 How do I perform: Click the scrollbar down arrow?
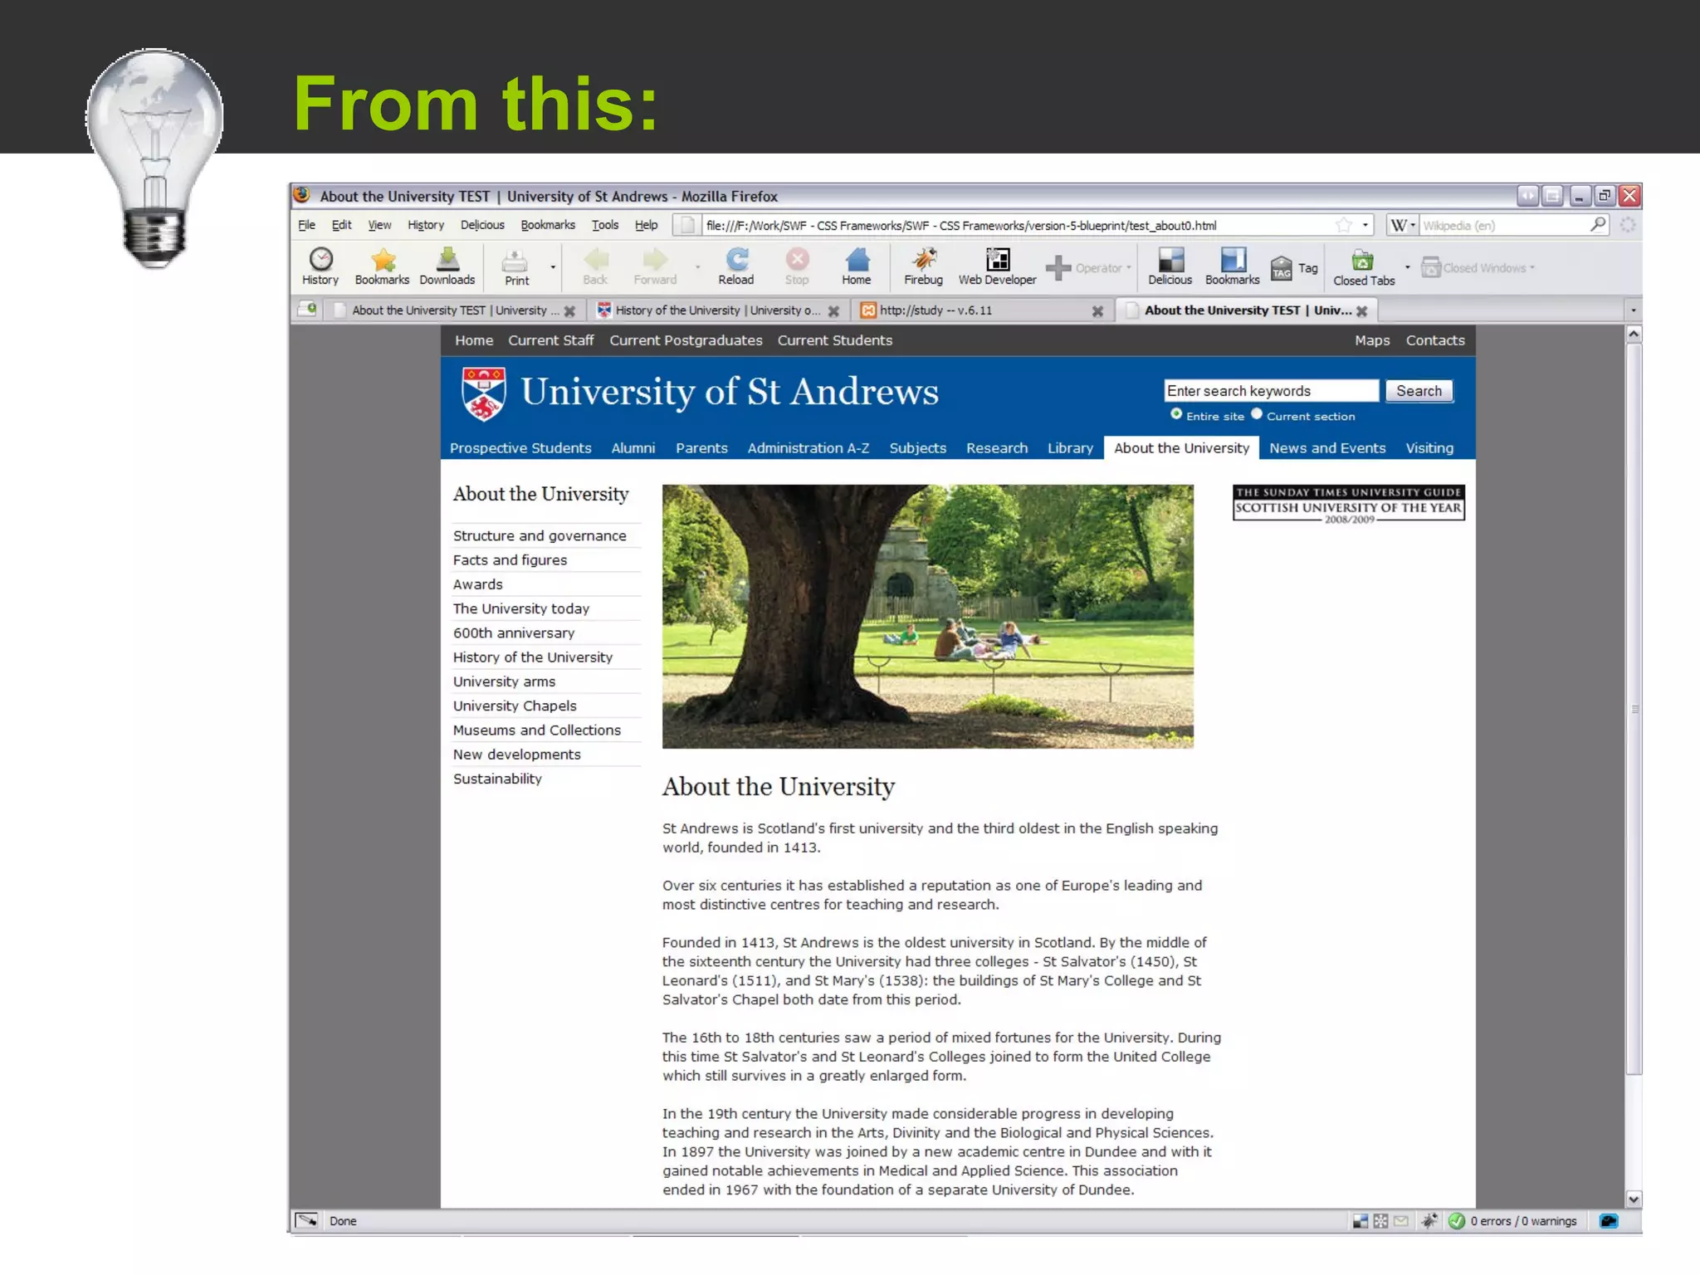(1634, 1199)
